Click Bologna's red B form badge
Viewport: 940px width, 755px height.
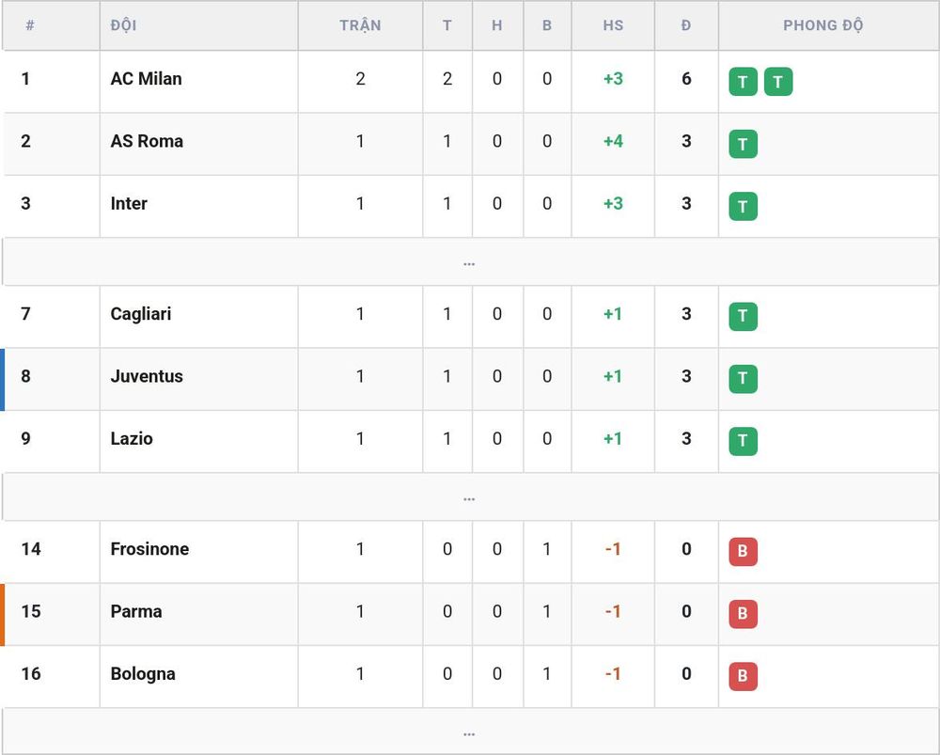pyautogui.click(x=743, y=676)
